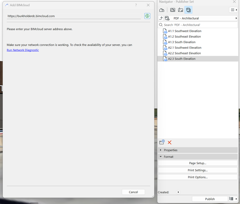This screenshot has height=204, width=240.
Task: Click the Archicad icon in dialog title
Action: tap(7, 5)
